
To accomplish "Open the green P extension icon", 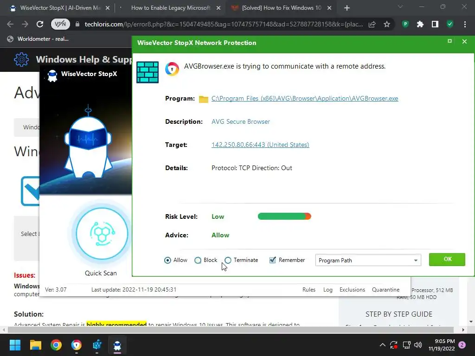I will pyautogui.click(x=405, y=24).
